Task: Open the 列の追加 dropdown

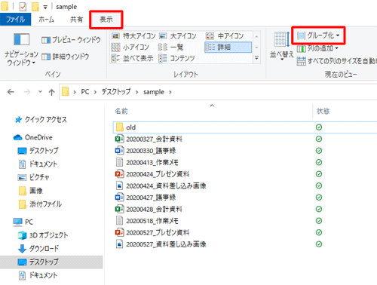Action: pos(317,48)
